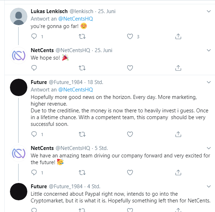Image resolution: width=215 pixels, height=212 pixels.
Task: Like Lukas Lenkisch's tweet with 3 likes
Action: [130, 36]
